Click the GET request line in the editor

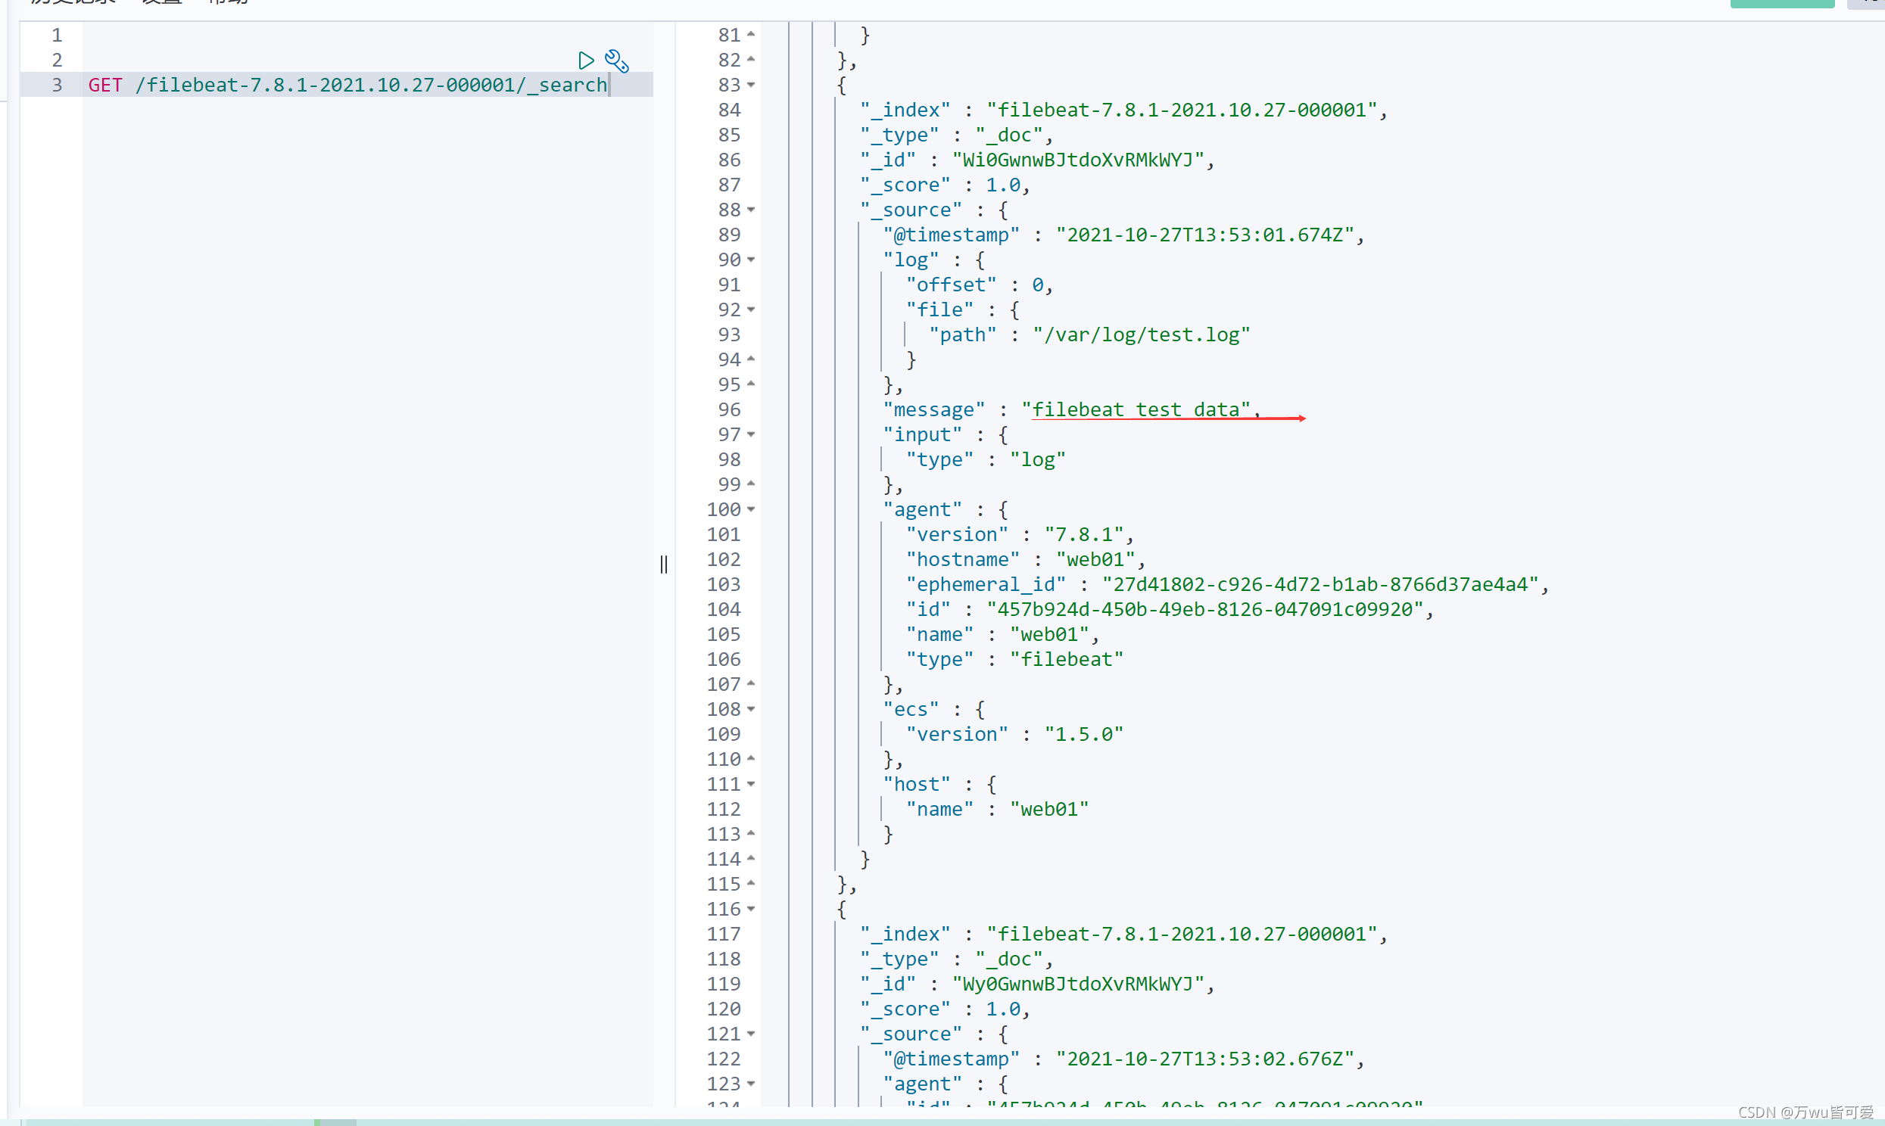pos(347,84)
